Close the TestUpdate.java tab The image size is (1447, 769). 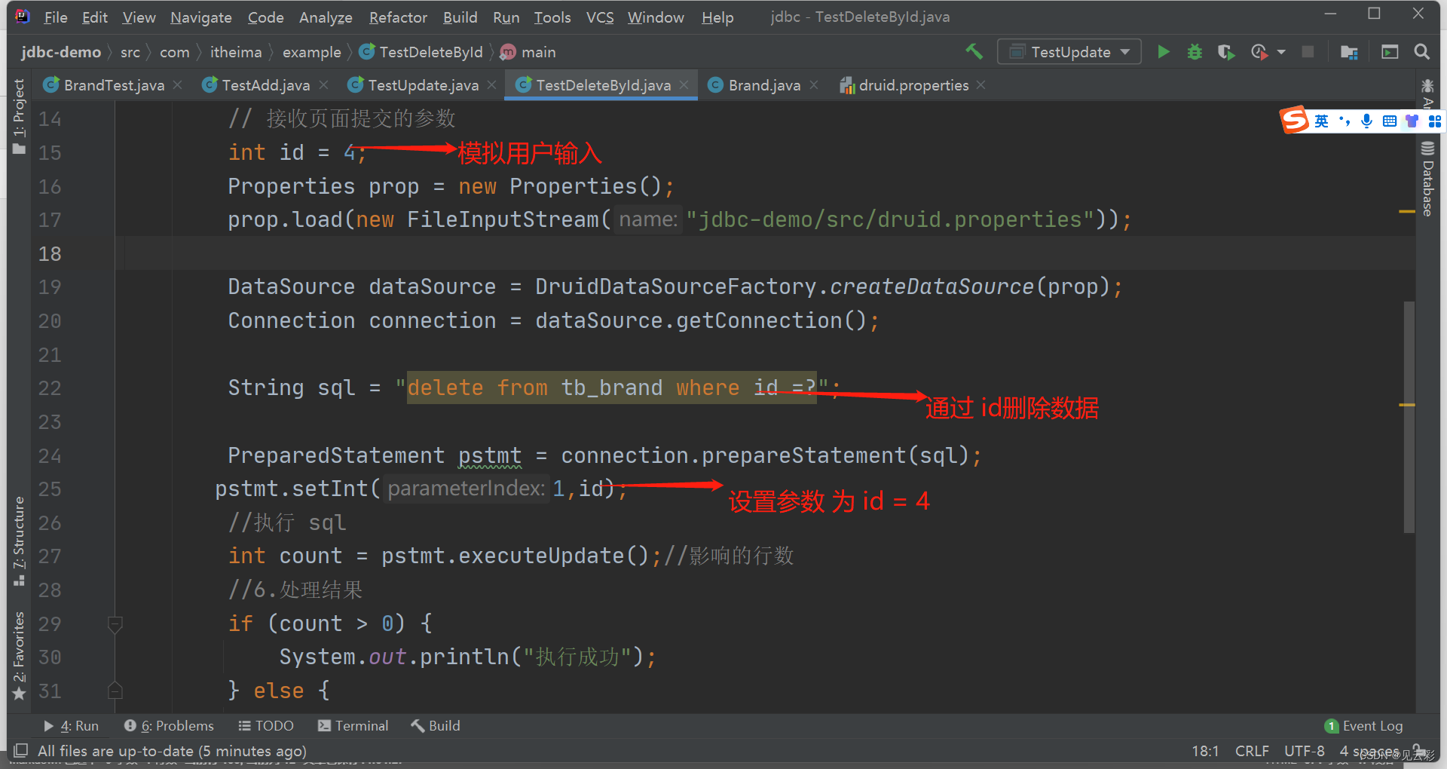491,85
